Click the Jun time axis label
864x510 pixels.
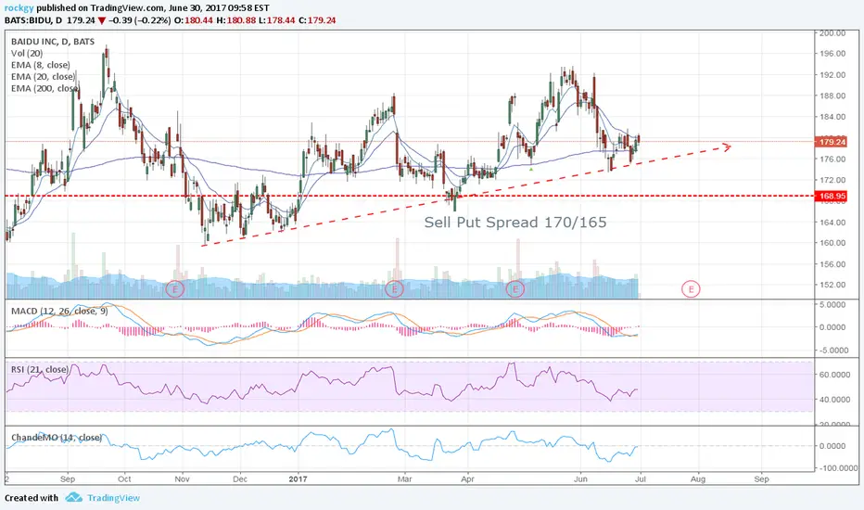click(580, 478)
